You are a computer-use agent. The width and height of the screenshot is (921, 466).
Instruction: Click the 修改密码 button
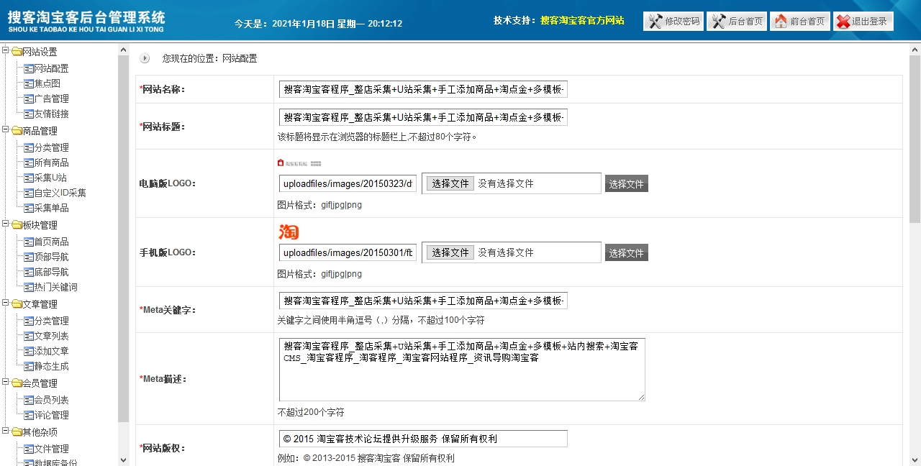tap(673, 22)
